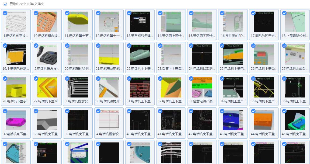Click the file name 21.电驰盖及电驰

click(109, 69)
